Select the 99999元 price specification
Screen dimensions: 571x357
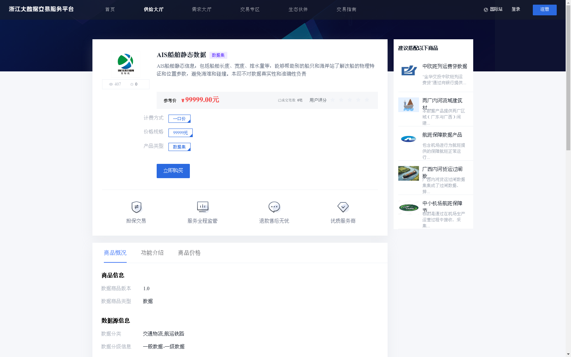click(181, 133)
